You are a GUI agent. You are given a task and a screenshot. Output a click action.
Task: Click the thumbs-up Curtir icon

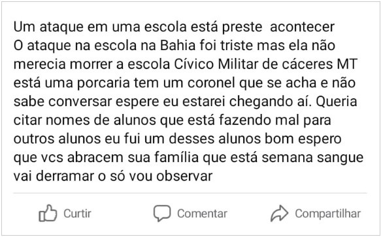pyautogui.click(x=48, y=214)
